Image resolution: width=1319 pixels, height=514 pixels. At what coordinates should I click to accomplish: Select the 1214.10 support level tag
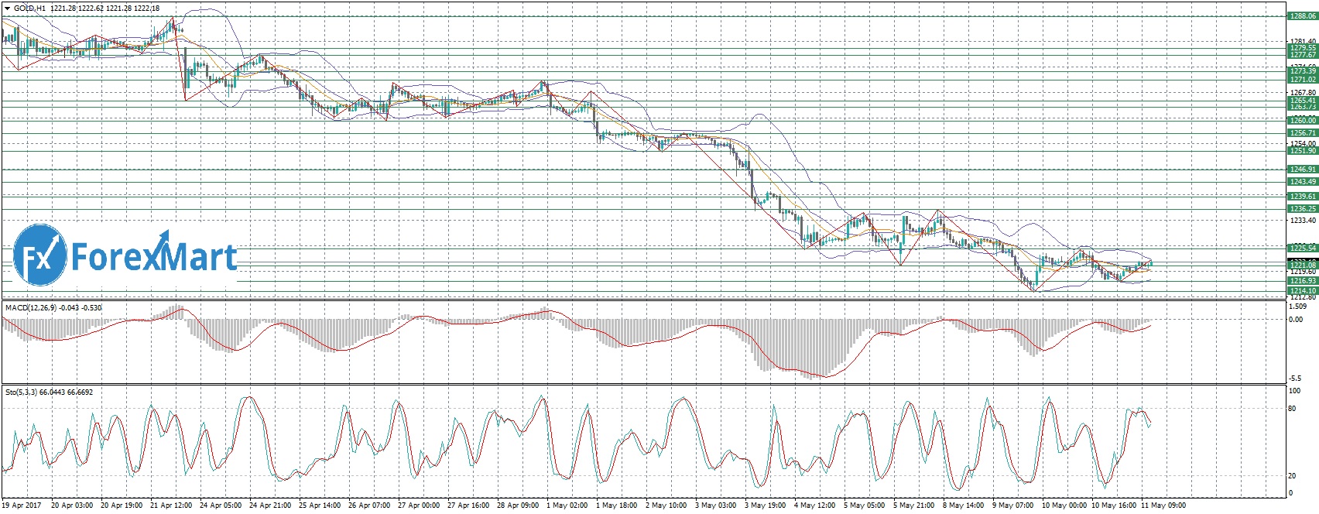point(1302,291)
